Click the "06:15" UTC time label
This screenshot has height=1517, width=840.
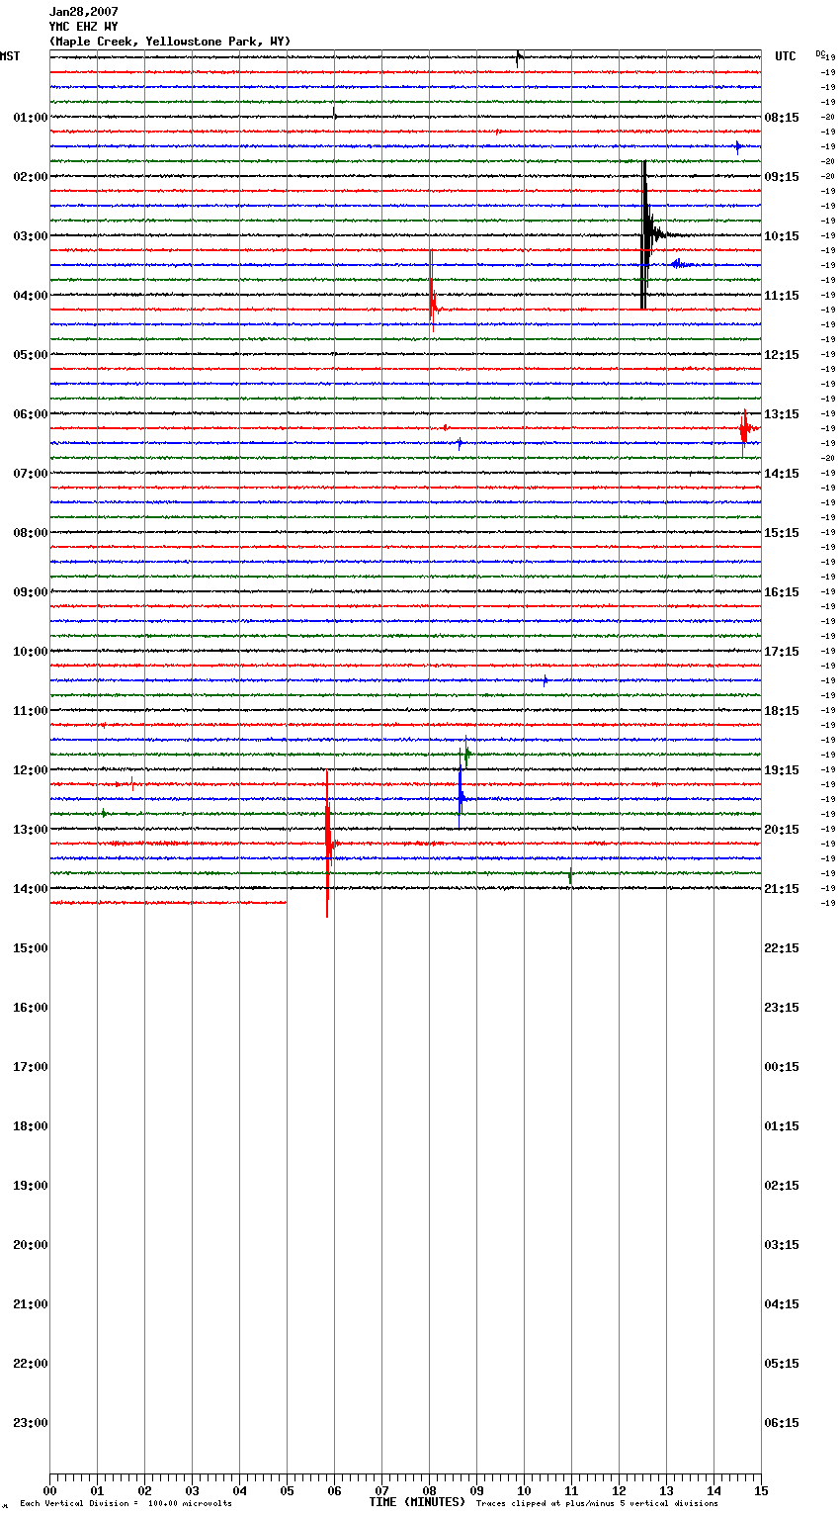(782, 1423)
